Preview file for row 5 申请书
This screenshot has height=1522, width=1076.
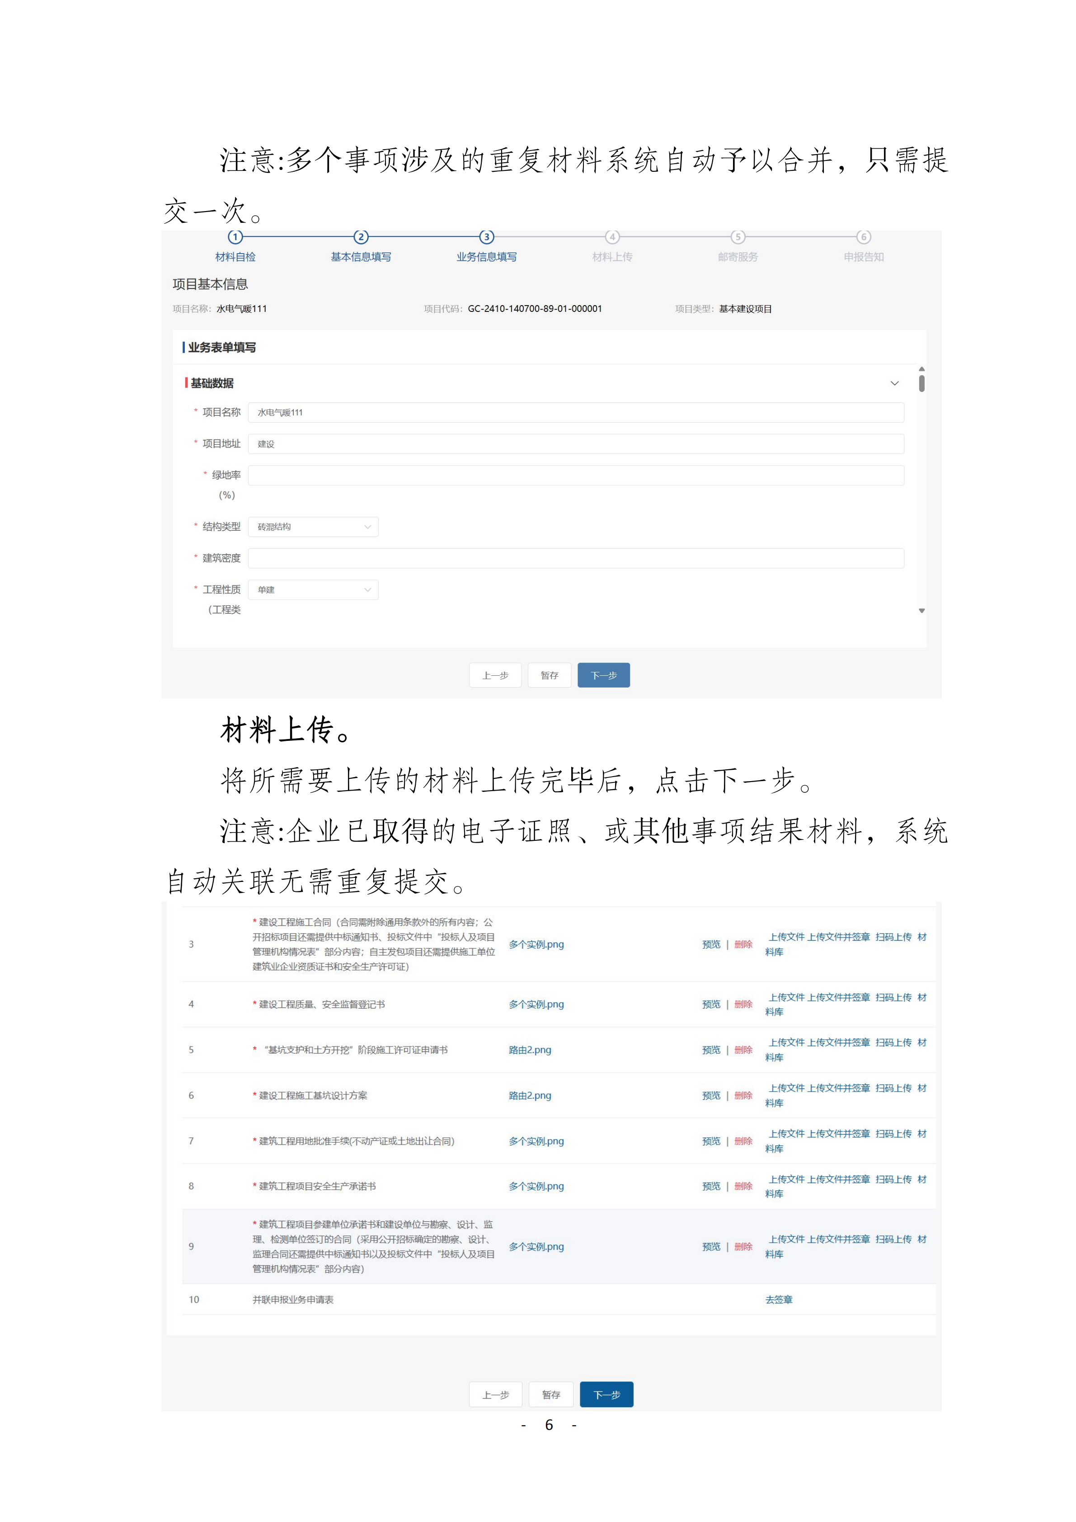point(711,1050)
